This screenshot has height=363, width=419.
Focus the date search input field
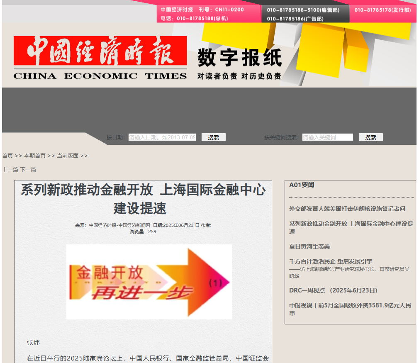pyautogui.click(x=162, y=137)
